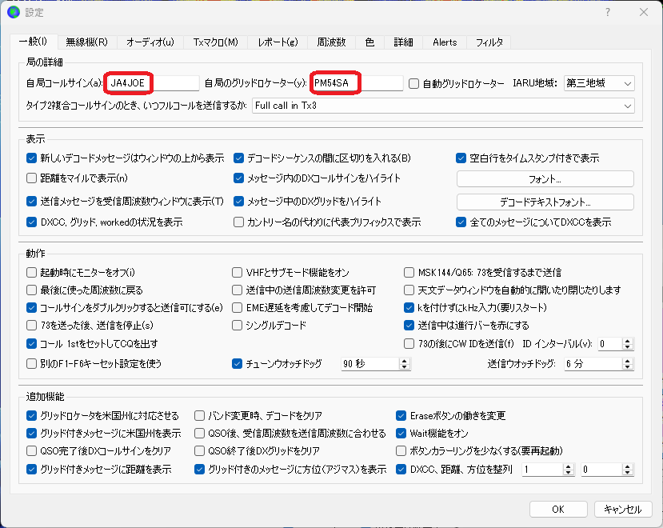This screenshot has height=528, width=663.
Task: Uncheck Eraseボタンの働きを変更
Action: pos(401,416)
